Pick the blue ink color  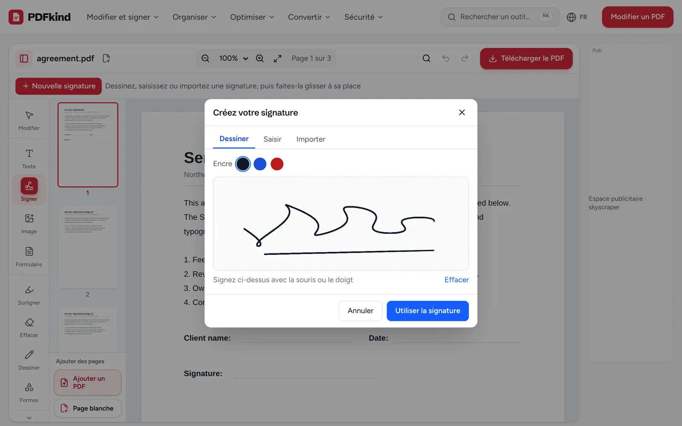point(260,164)
